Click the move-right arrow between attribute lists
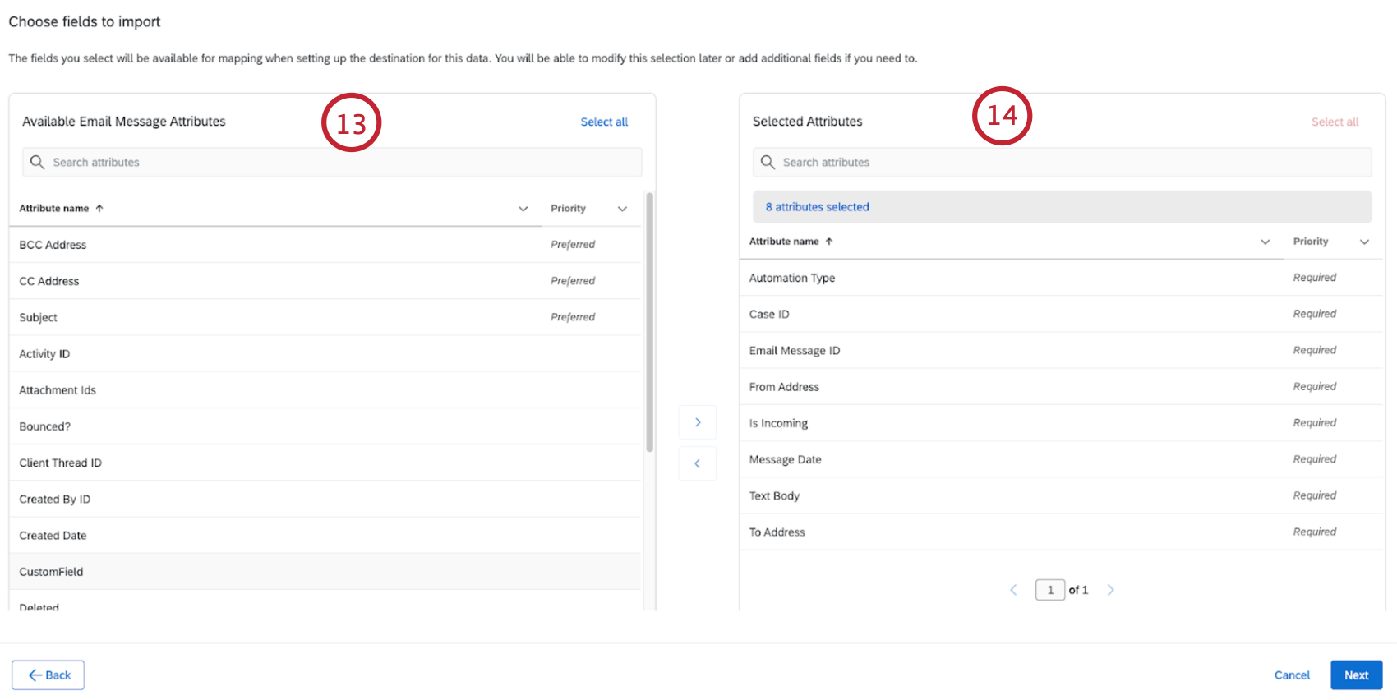Screen dimensions: 1397x700 [x=698, y=422]
